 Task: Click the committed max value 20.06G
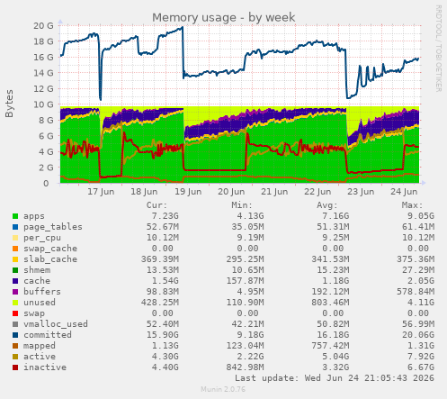point(418,335)
